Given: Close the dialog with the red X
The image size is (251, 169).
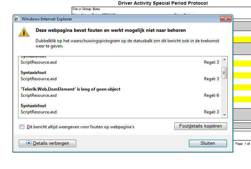Looking at the screenshot, I should (225, 19).
